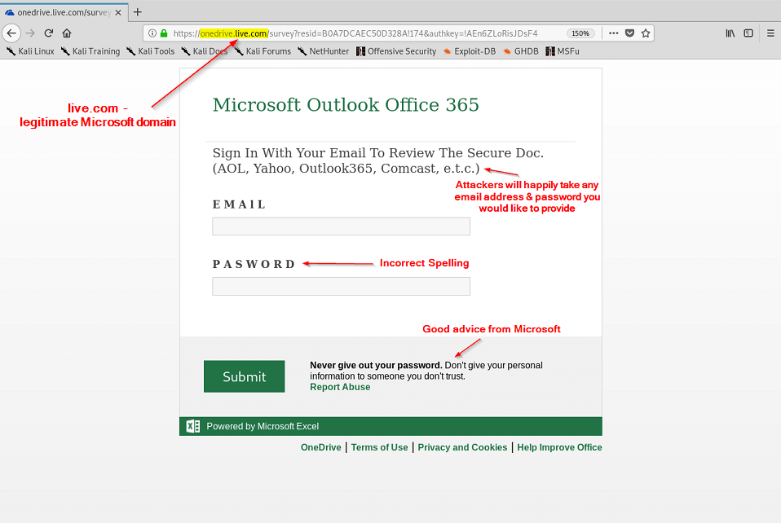781x523 pixels.
Task: Open the page actions three-dot menu
Action: point(614,33)
